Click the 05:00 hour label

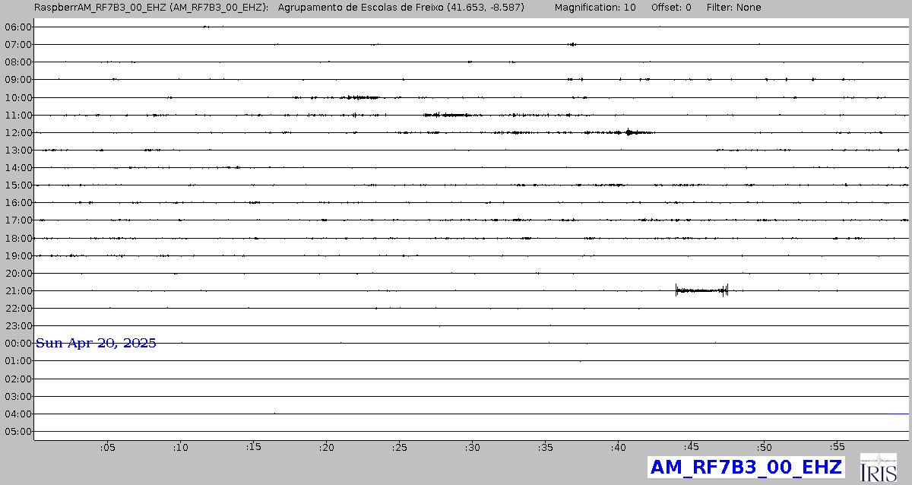18,431
